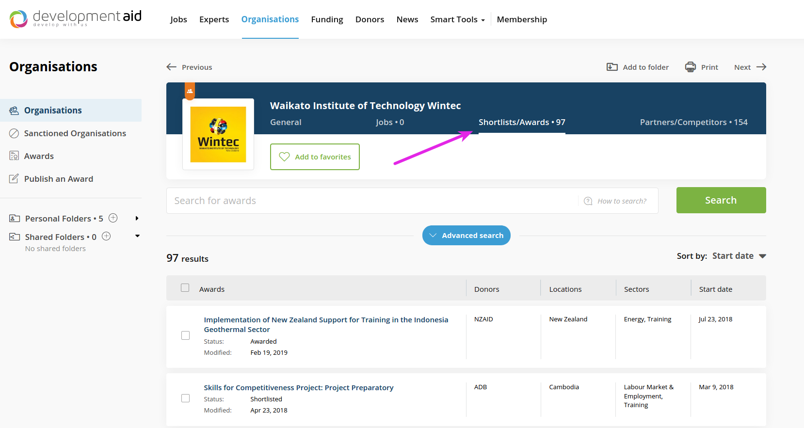Expand the Personal Folders list arrow
The width and height of the screenshot is (804, 428).
pyautogui.click(x=137, y=219)
